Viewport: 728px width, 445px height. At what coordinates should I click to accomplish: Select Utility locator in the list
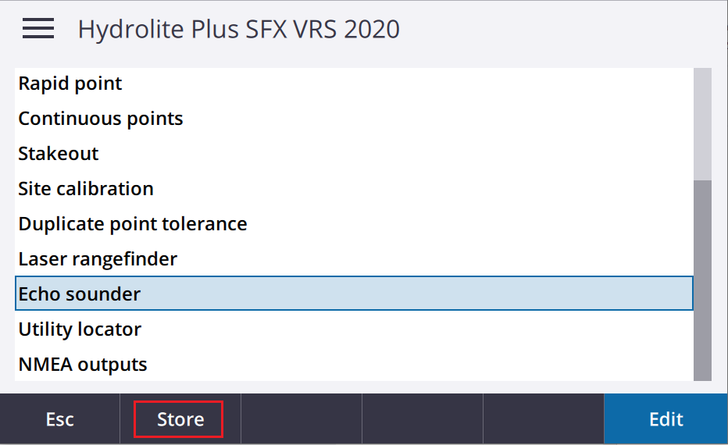(354, 329)
